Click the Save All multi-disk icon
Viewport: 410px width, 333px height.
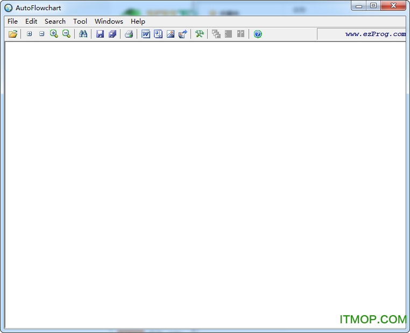(112, 34)
